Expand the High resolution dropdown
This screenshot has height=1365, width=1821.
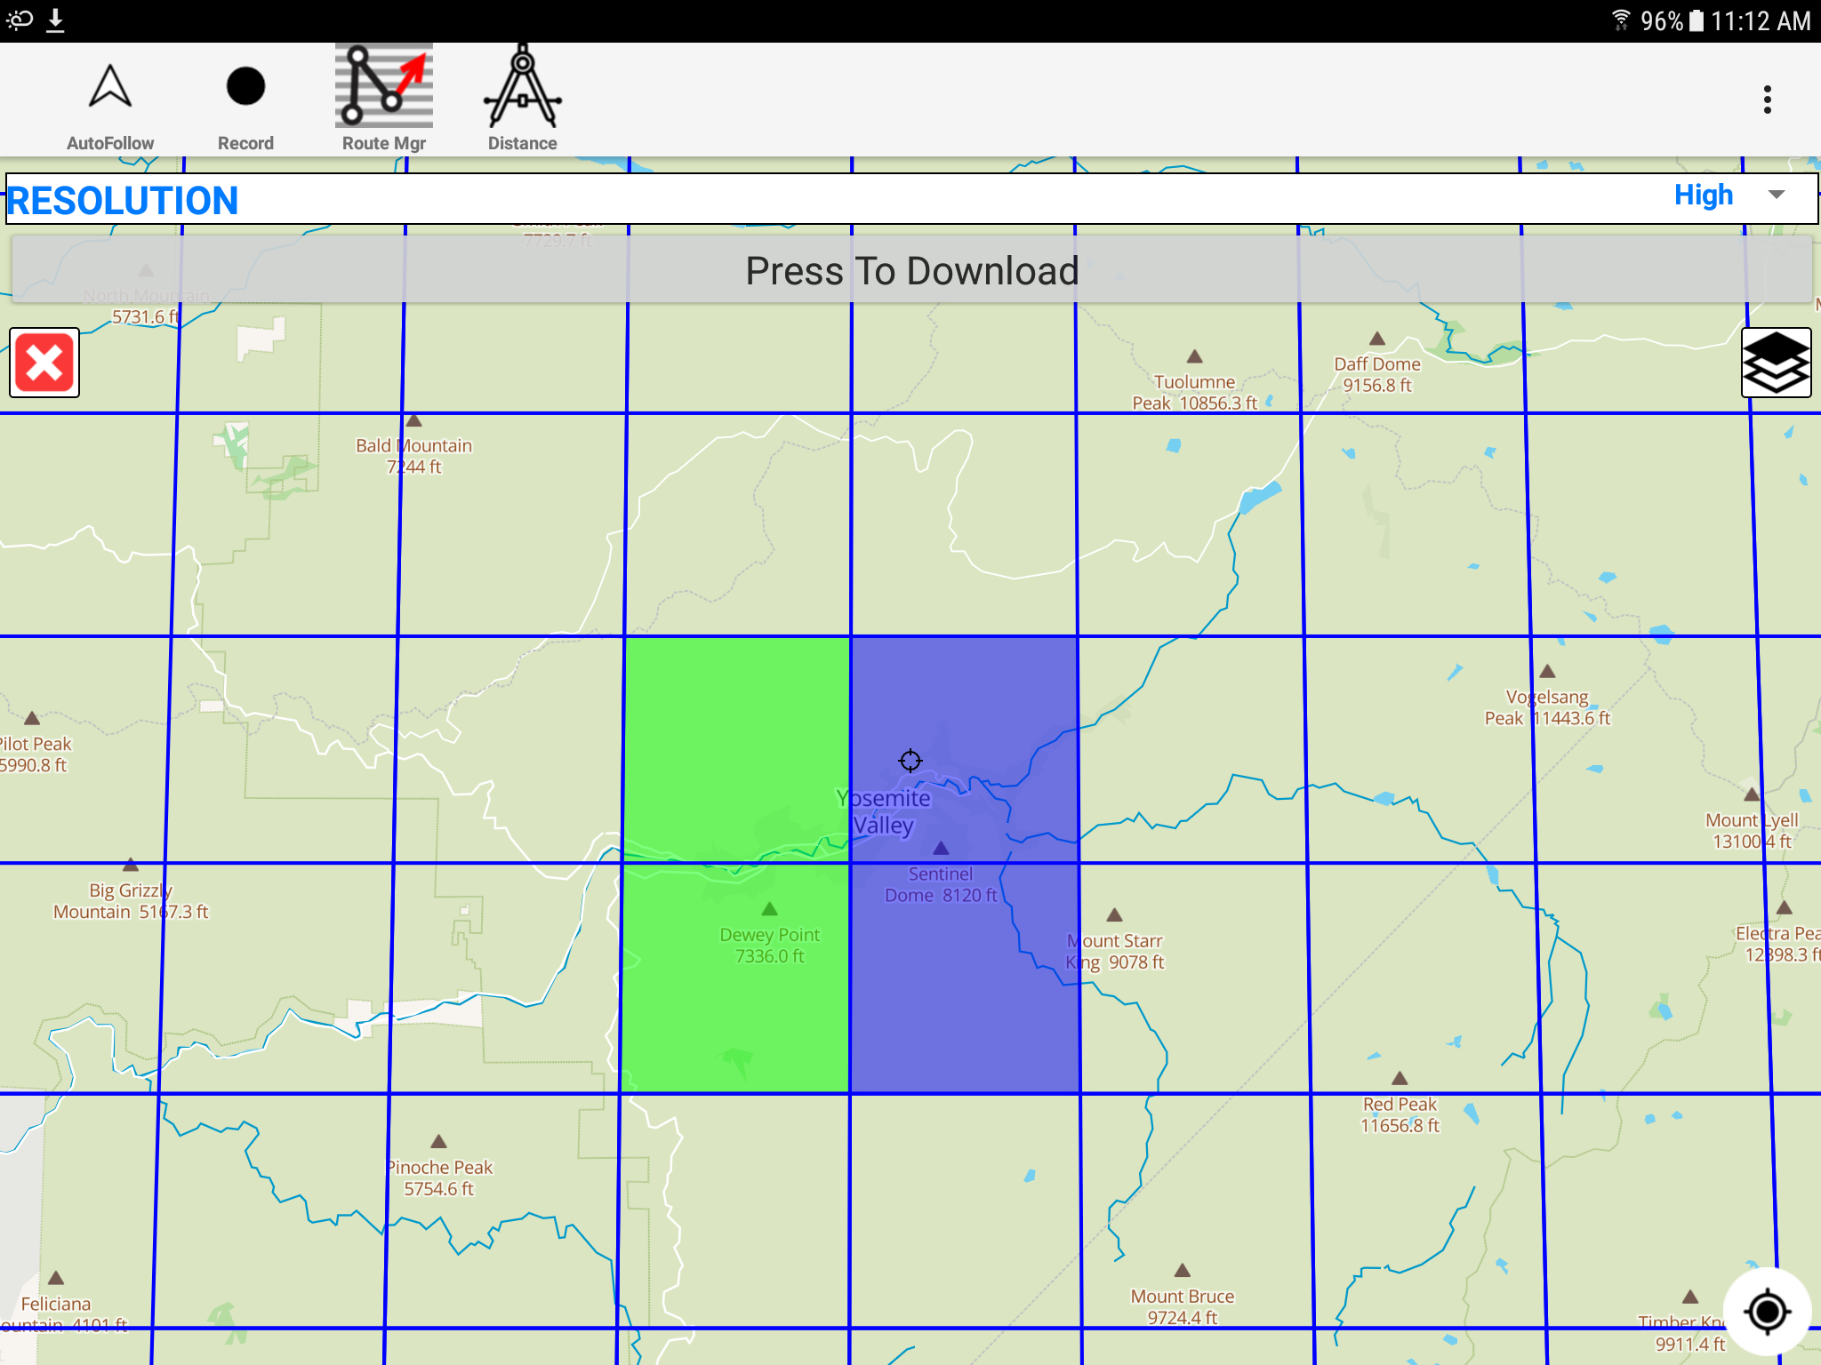tap(1729, 196)
